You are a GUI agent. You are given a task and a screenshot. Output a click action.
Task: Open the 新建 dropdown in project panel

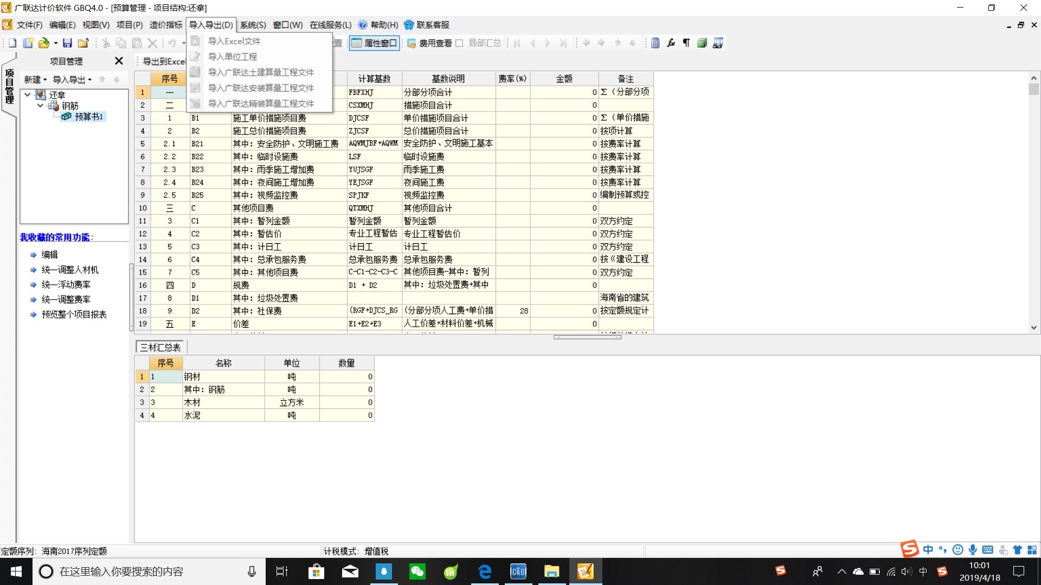[x=35, y=80]
